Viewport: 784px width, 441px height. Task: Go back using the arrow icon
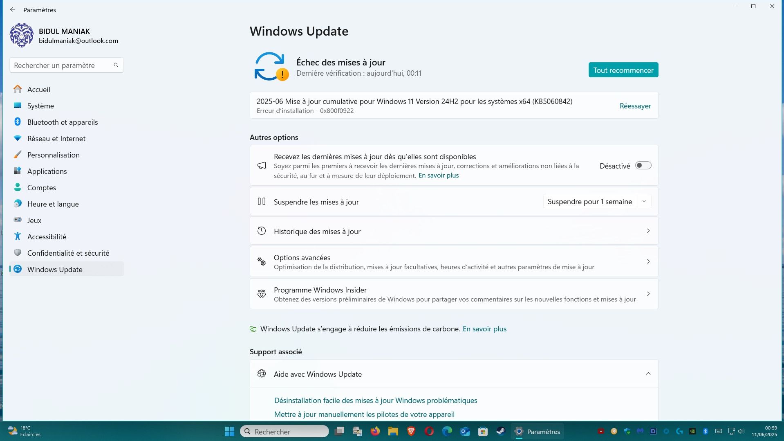(13, 9)
